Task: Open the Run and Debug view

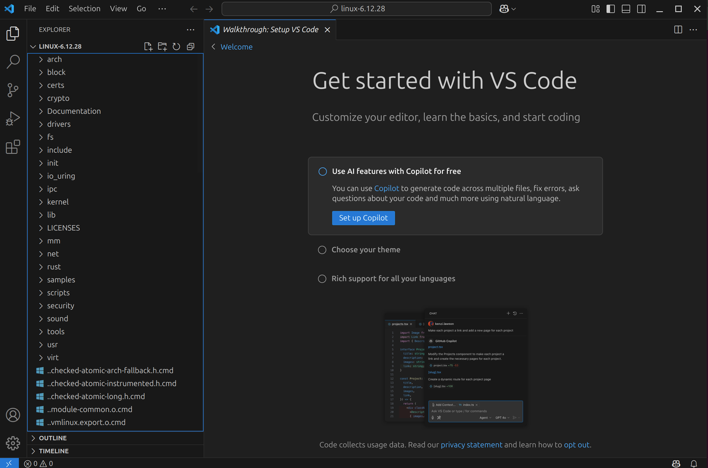Action: tap(13, 118)
